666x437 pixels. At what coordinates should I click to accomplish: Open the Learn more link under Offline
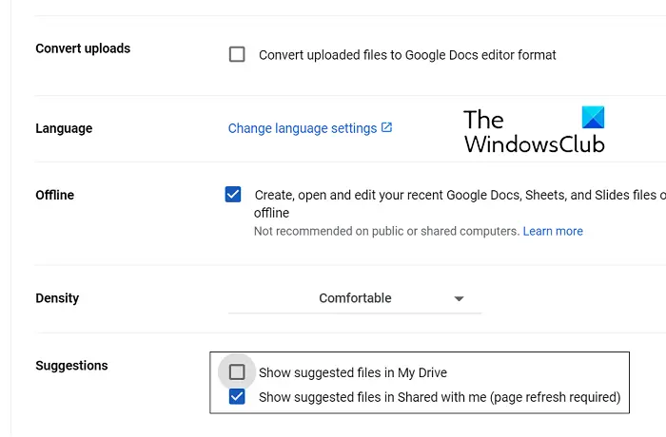(x=553, y=231)
